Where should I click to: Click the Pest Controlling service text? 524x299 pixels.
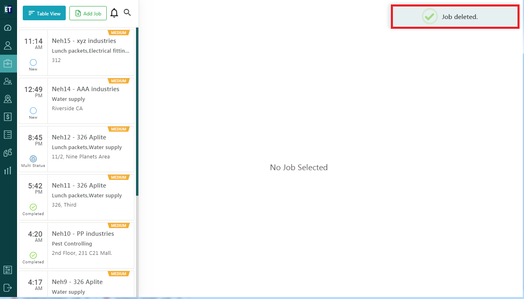point(72,244)
